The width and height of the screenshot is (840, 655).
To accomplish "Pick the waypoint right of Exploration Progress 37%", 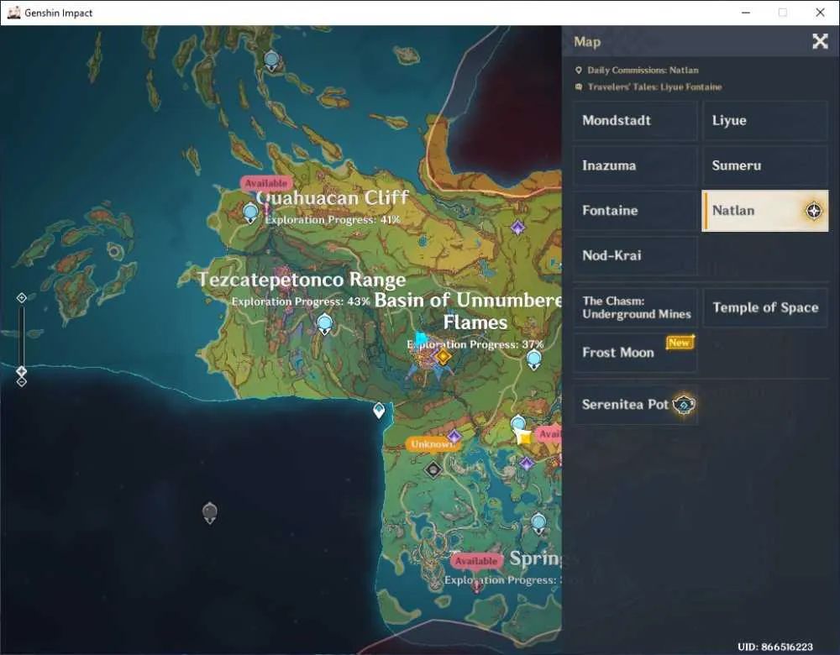I will point(533,360).
